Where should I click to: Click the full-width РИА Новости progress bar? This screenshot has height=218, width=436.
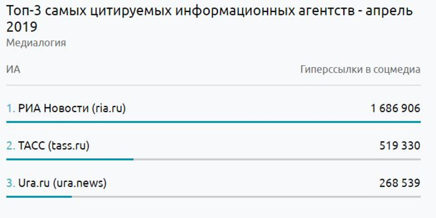(x=213, y=122)
